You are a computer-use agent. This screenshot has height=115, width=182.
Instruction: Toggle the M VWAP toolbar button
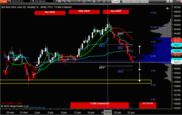pyautogui.click(x=144, y=1)
